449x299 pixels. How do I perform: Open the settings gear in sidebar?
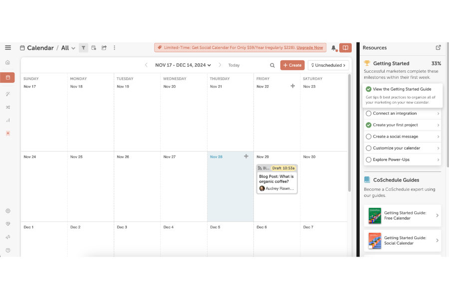[7, 211]
